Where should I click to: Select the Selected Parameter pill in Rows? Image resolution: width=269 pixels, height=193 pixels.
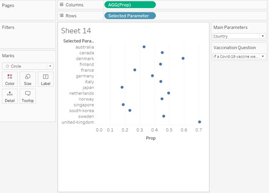pos(130,16)
